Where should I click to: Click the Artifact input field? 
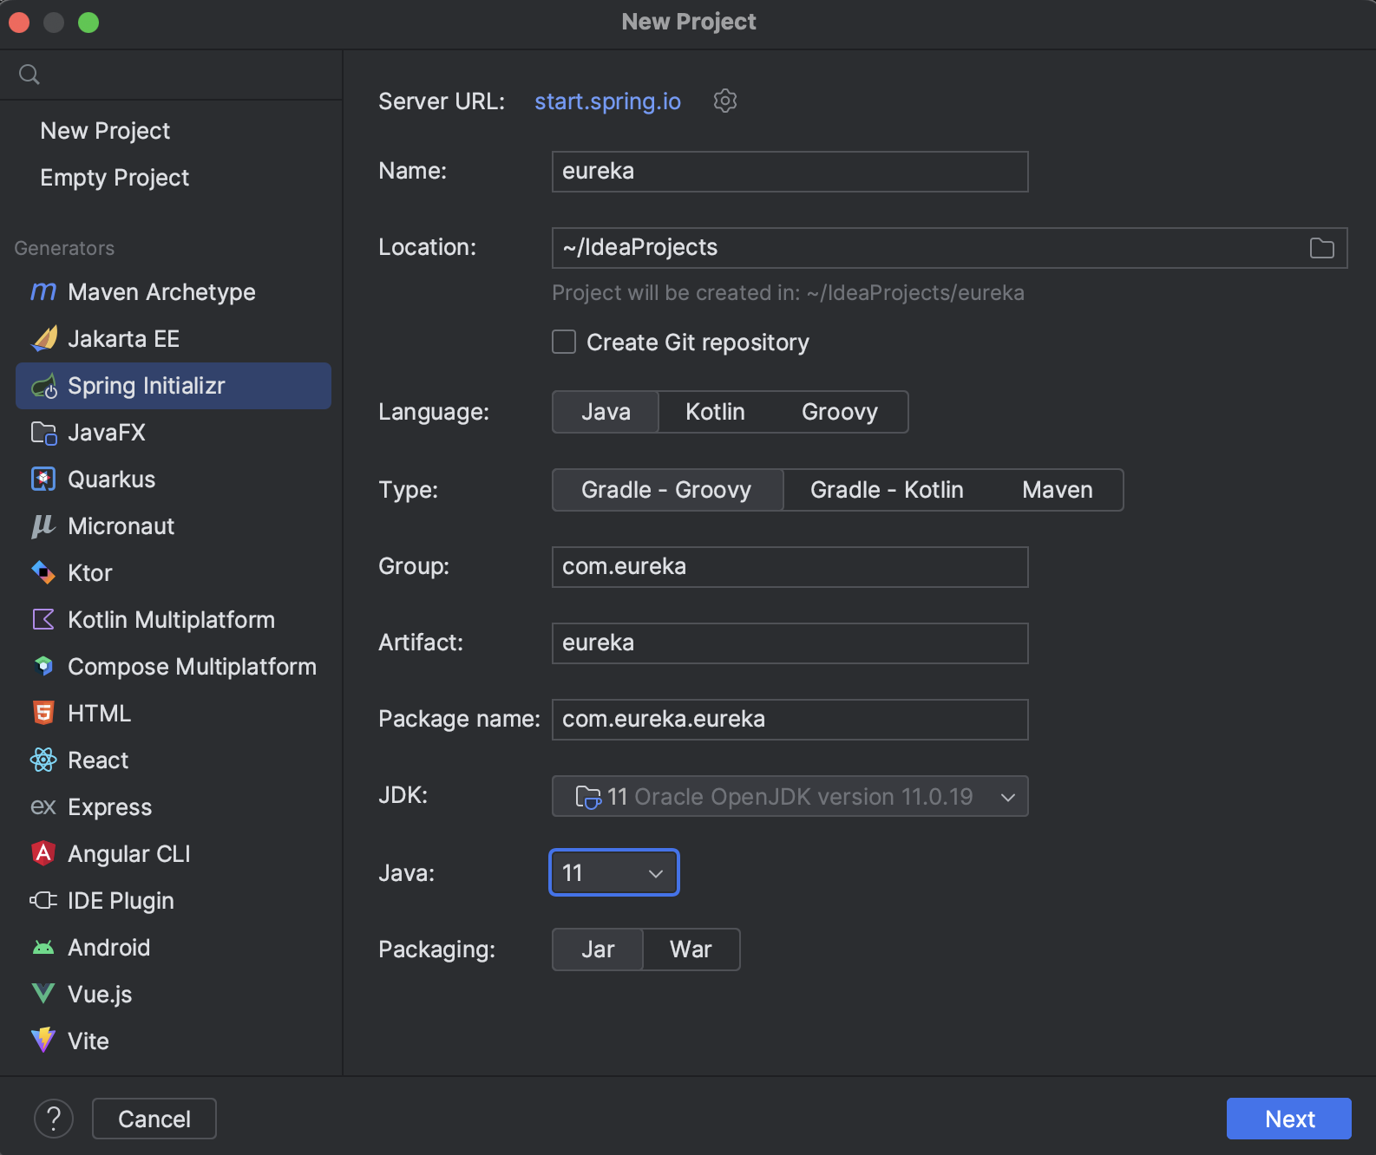pyautogui.click(x=790, y=643)
